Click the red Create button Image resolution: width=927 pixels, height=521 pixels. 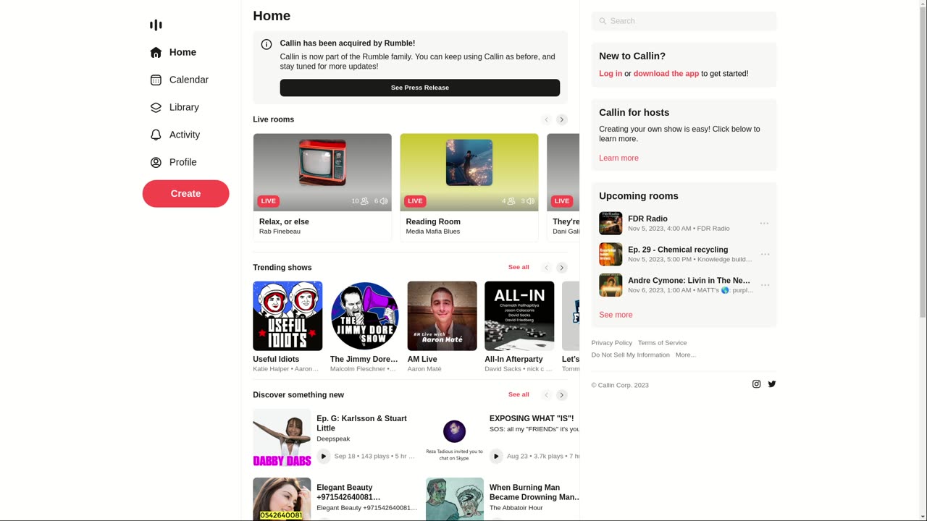[185, 193]
